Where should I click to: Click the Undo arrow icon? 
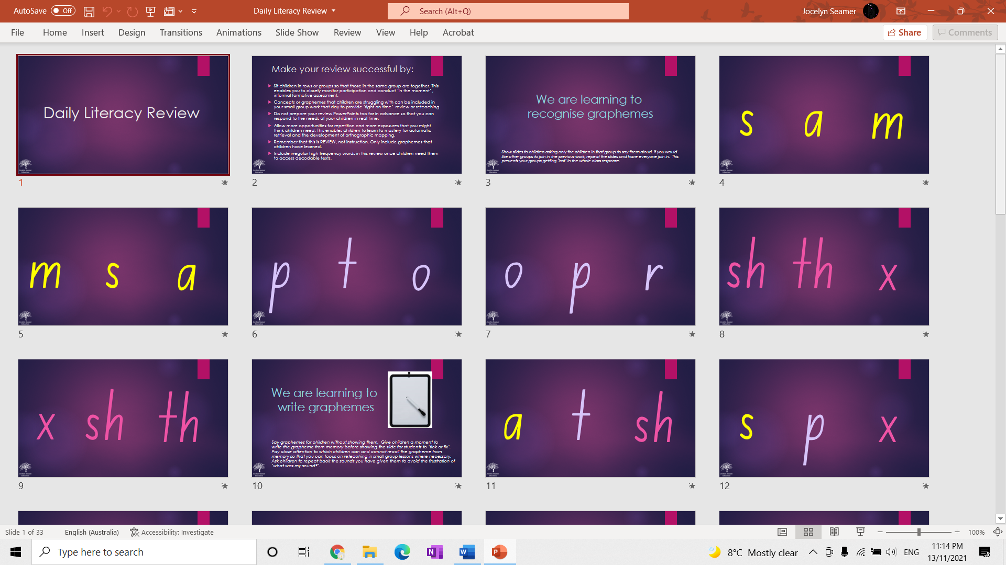pyautogui.click(x=107, y=11)
